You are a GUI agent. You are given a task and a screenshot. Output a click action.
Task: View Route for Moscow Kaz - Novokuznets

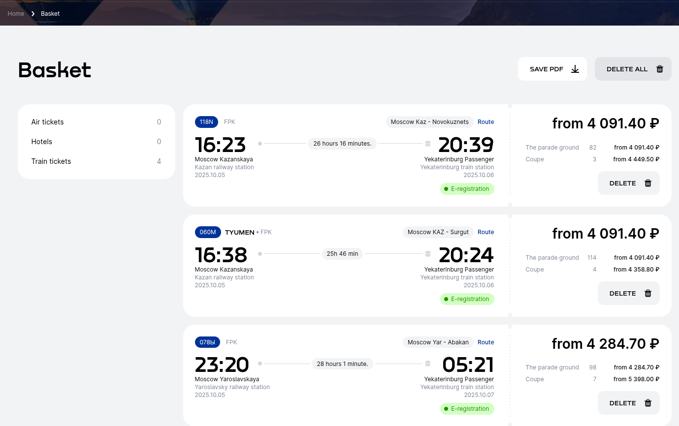click(x=485, y=122)
